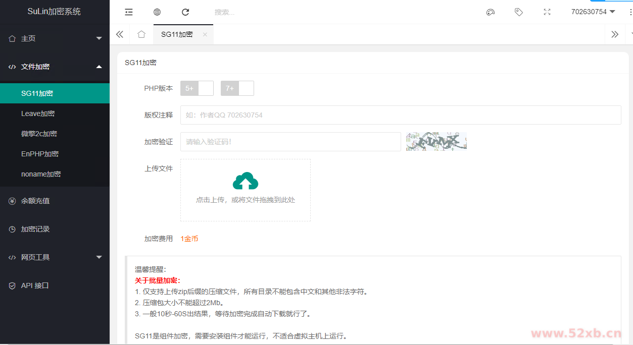Collapse the sidebar with the menu fold icon

pyautogui.click(x=129, y=12)
